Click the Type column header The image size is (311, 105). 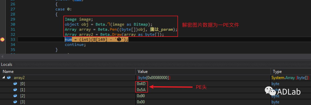point(277,72)
